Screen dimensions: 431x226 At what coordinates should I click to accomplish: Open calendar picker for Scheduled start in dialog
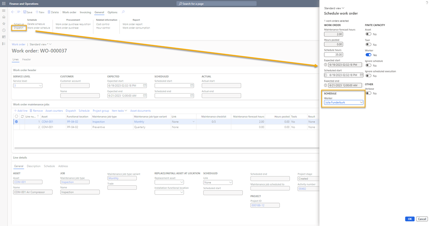tap(361, 75)
